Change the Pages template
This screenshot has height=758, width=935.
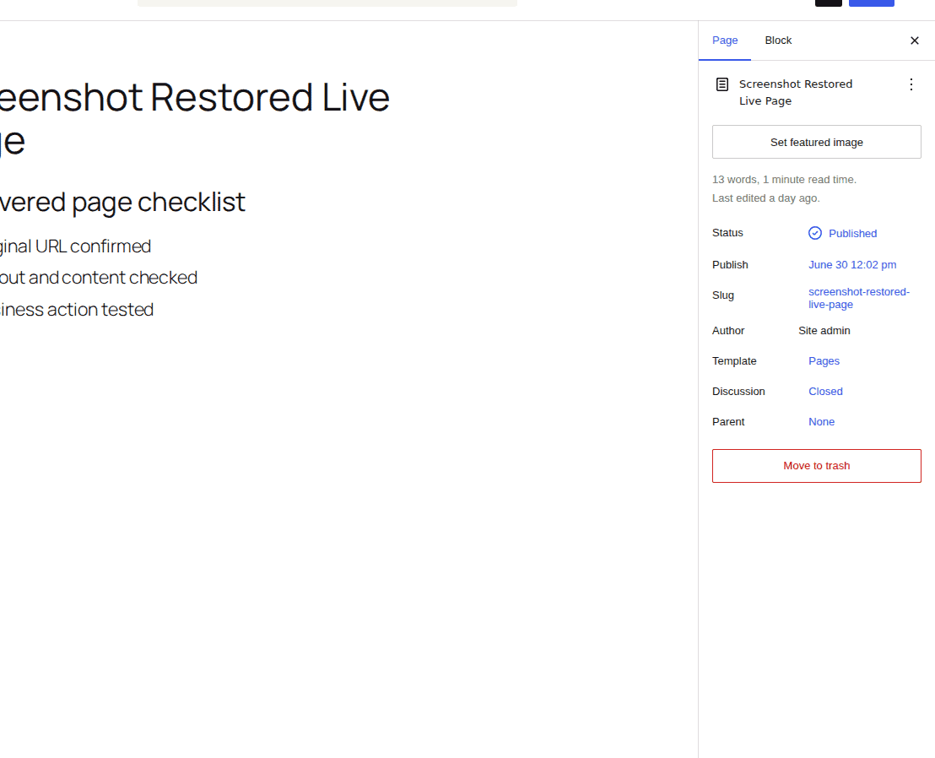824,360
